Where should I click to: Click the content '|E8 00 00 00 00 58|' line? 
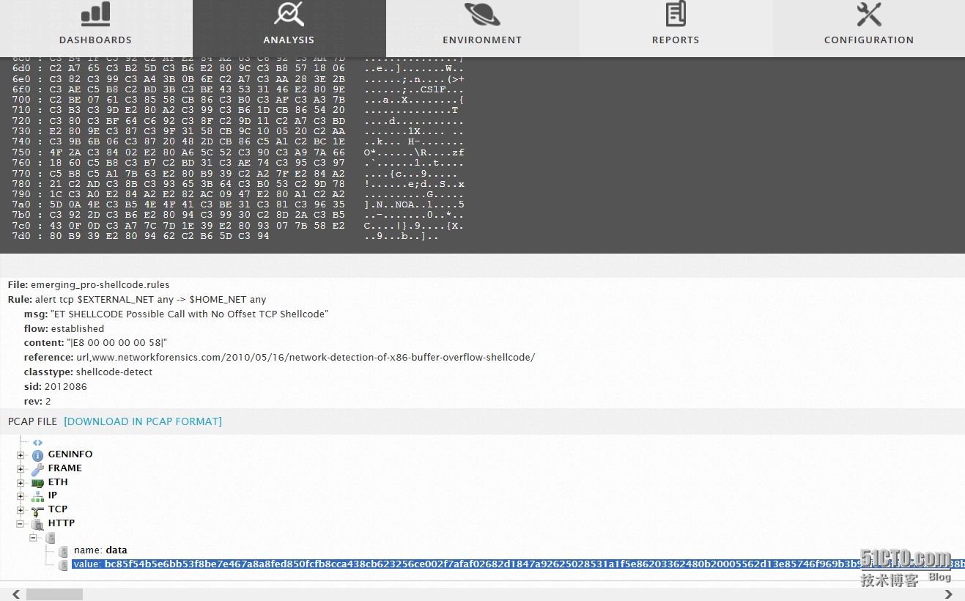coord(96,343)
